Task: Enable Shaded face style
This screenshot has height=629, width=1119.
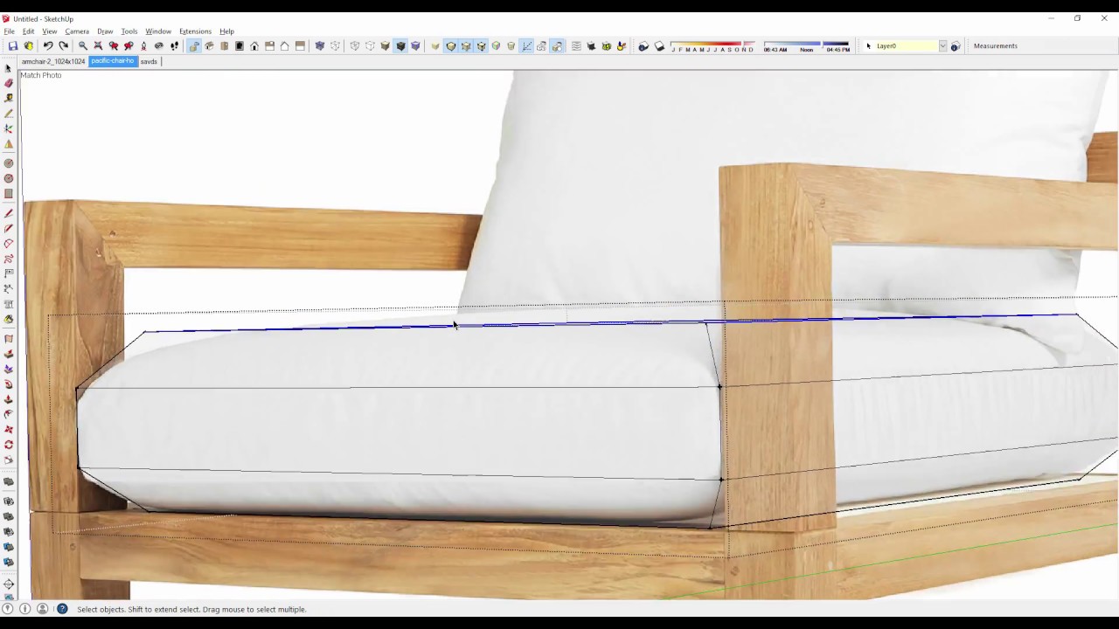Action: [385, 46]
